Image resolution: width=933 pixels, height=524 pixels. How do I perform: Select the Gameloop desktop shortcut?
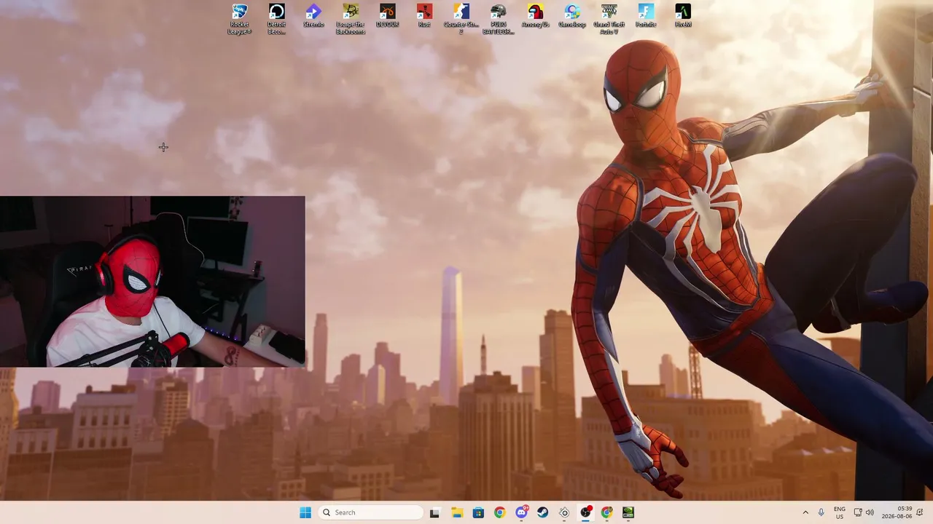pyautogui.click(x=572, y=16)
